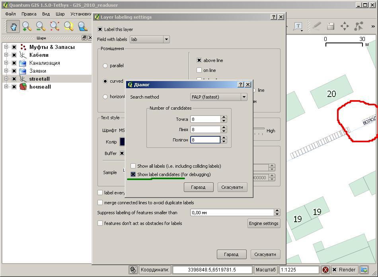Viewport: 378px width, 277px height.
Task: Click Гаразд in the Діалог window
Action: pos(199,187)
